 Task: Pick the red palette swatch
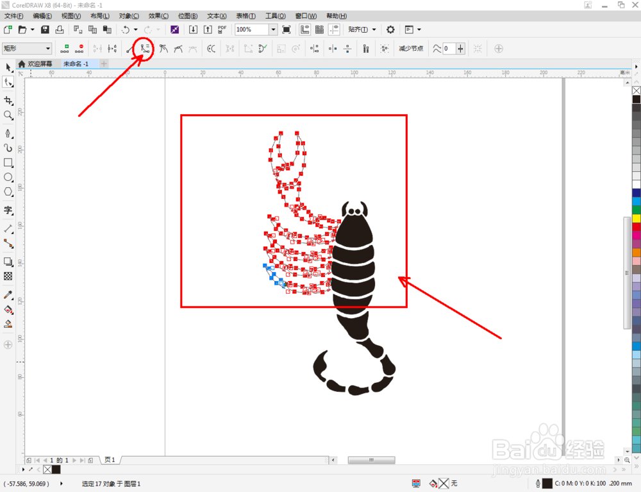point(637,227)
